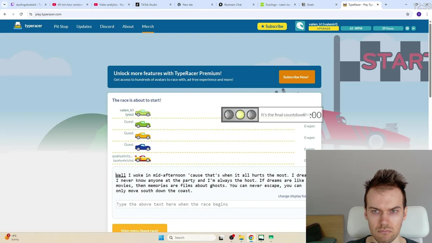432x243 pixels.
Task: Close the Goals tab
Action: (336, 5)
